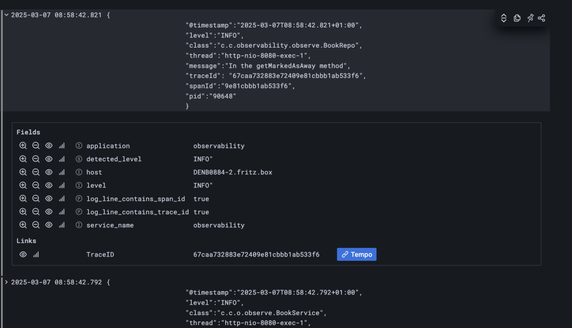572x328 pixels.
Task: Copy the log line with the copy icon
Action: click(517, 18)
